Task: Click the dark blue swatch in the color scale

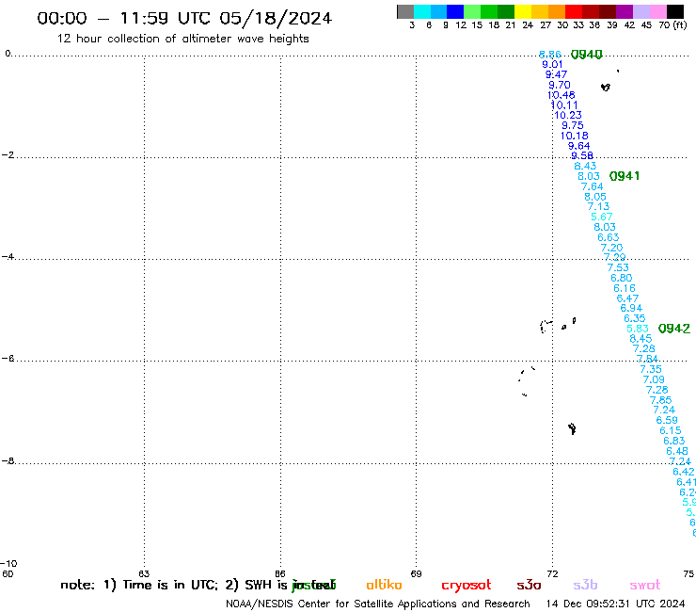Action: (455, 11)
